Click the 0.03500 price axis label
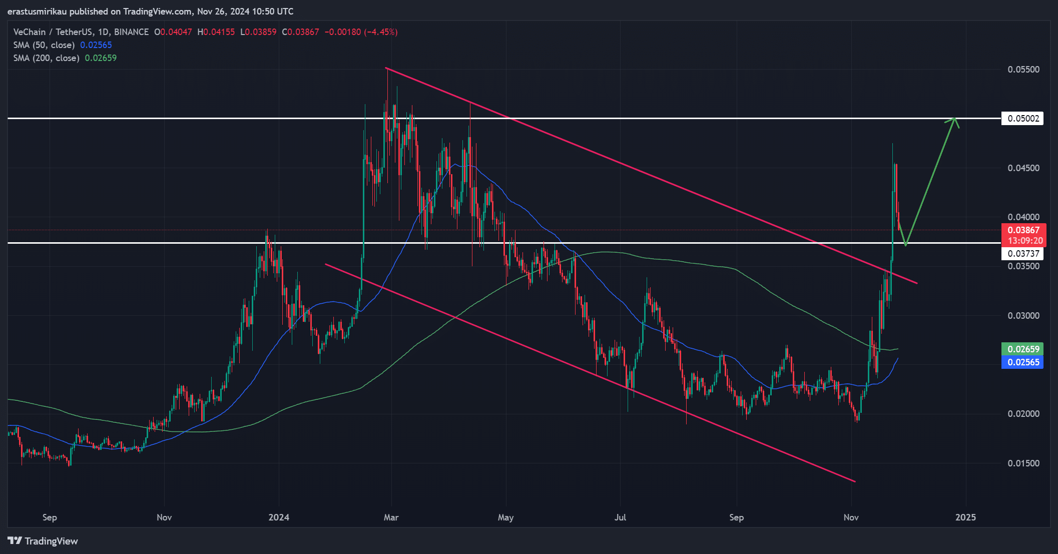 click(x=1023, y=266)
